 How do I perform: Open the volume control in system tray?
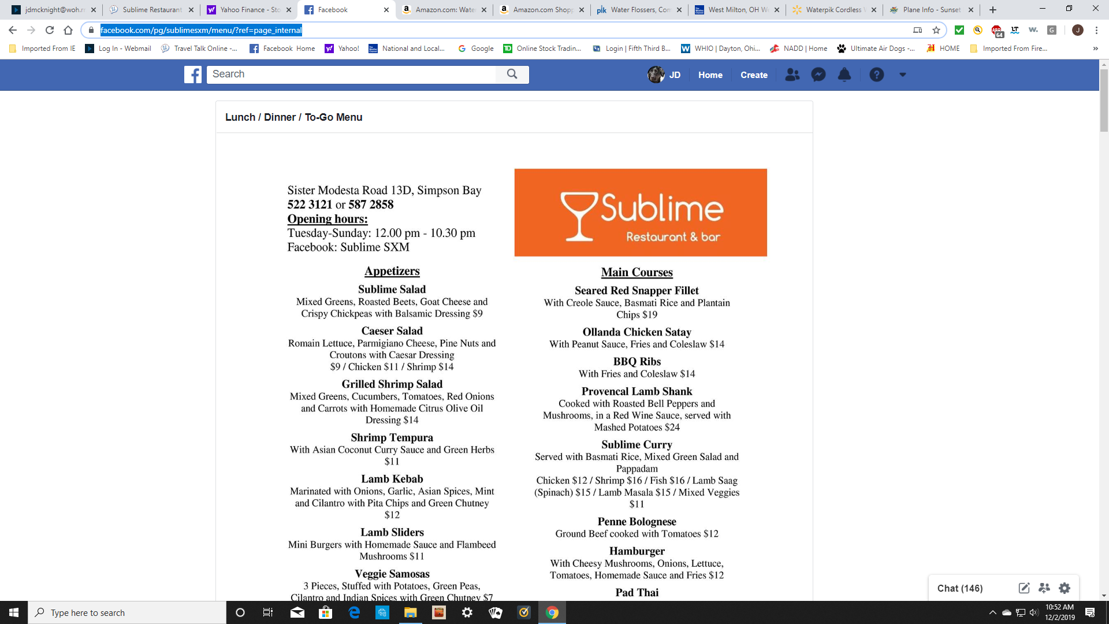[1034, 612]
